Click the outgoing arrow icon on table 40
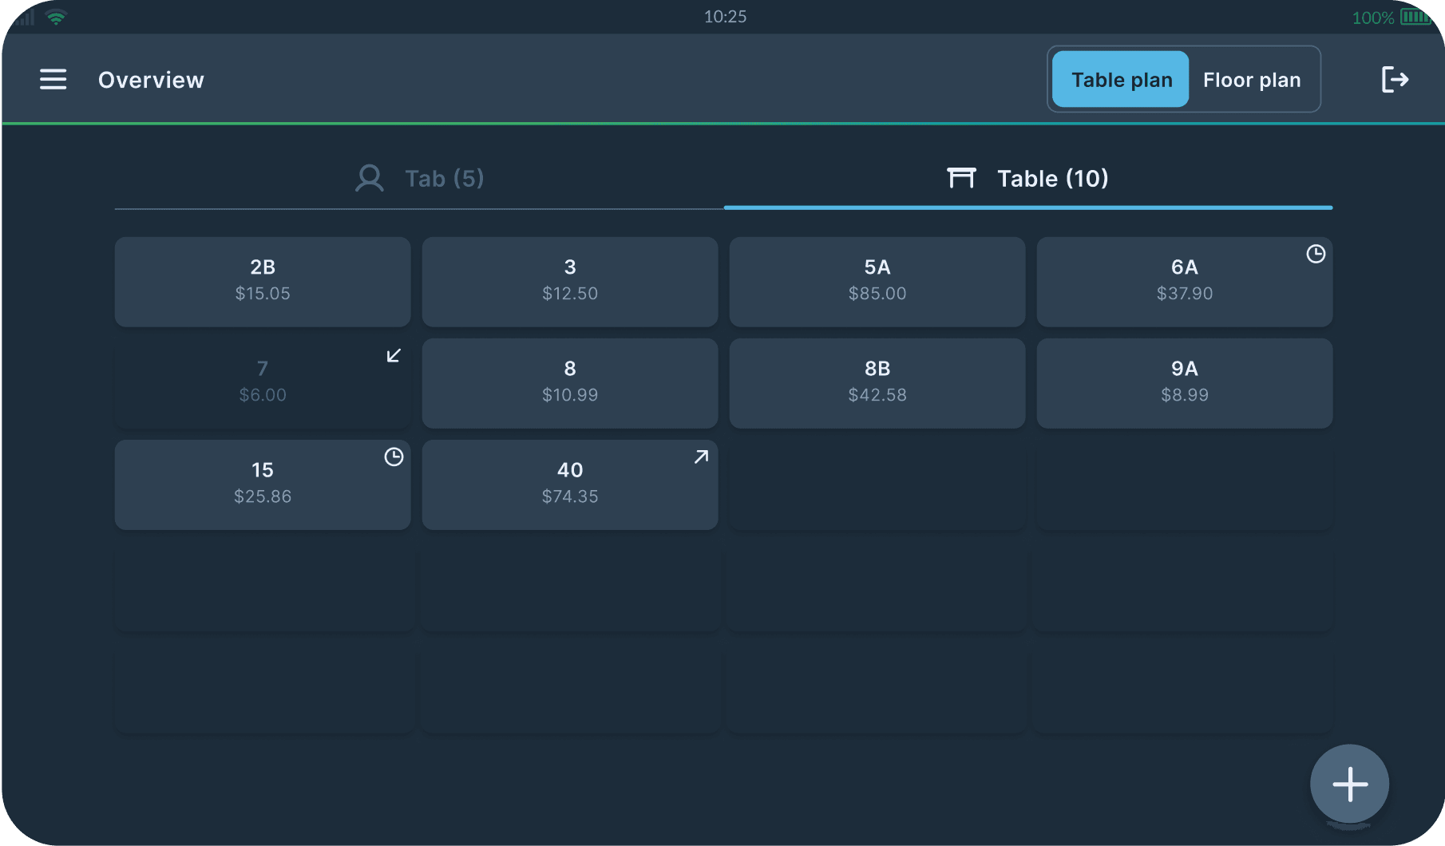This screenshot has height=846, width=1445. point(701,457)
